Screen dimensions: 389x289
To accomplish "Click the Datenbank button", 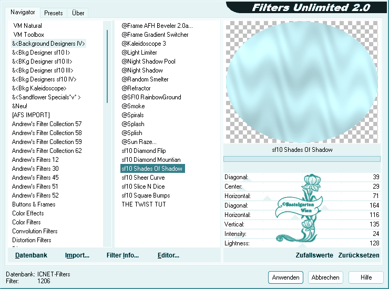I will [x=31, y=255].
